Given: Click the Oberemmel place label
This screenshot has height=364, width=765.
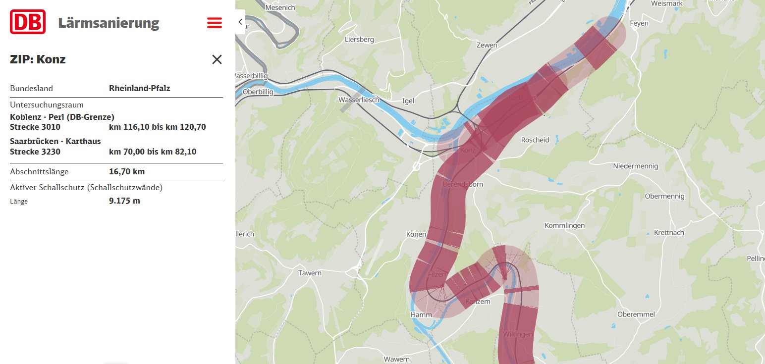Looking at the screenshot, I should pyautogui.click(x=636, y=314).
